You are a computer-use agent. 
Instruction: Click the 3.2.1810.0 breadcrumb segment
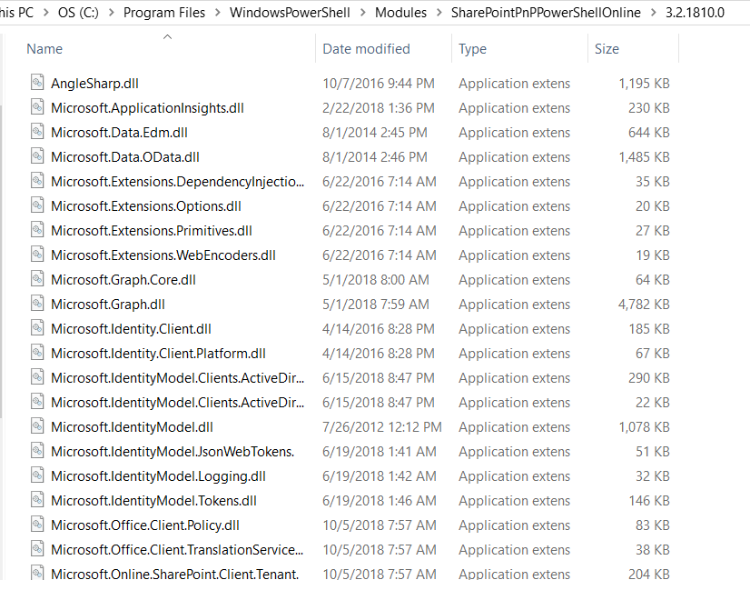[695, 13]
